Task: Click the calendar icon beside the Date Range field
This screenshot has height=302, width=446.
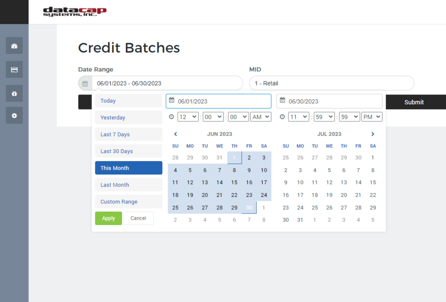Action: tap(85, 83)
